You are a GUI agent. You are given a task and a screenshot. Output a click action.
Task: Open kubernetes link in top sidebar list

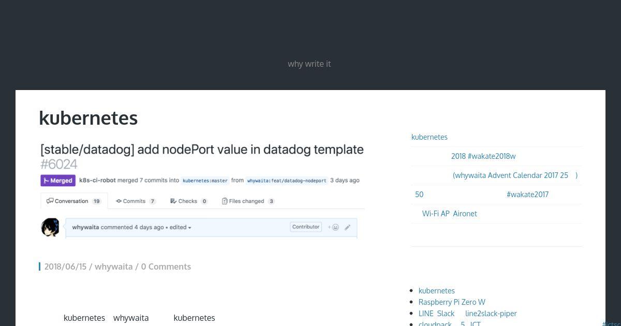(430, 137)
